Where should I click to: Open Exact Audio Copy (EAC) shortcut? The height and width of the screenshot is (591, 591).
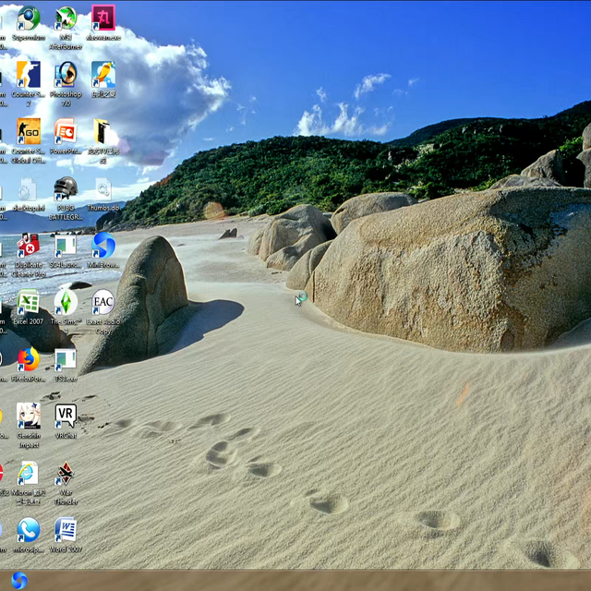pos(103,302)
